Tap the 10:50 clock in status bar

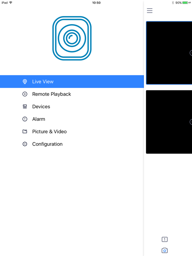pyautogui.click(x=96, y=3)
